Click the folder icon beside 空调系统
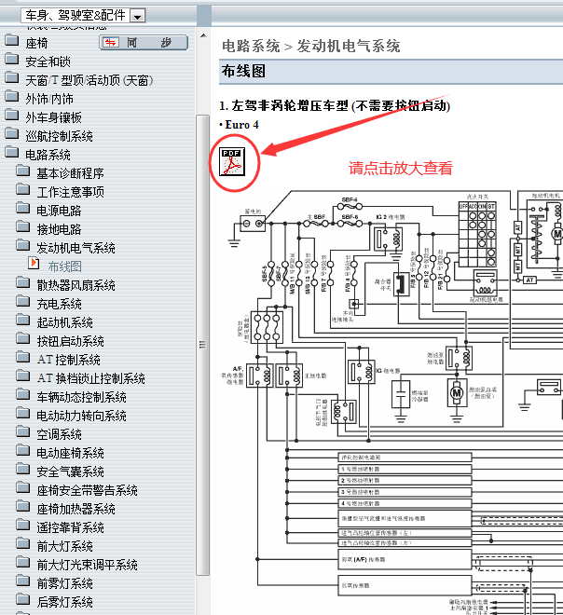 tap(23, 432)
